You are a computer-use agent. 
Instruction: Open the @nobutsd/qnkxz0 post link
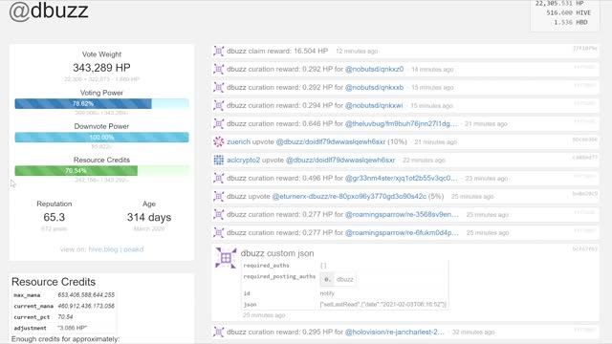(374, 69)
